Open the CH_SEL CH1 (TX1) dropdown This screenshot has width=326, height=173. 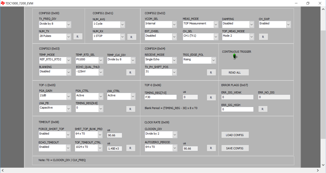tap(201, 36)
